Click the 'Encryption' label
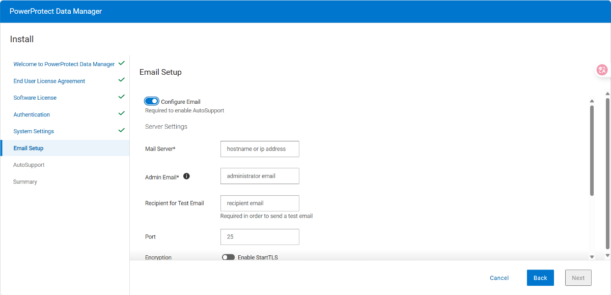 [158, 257]
